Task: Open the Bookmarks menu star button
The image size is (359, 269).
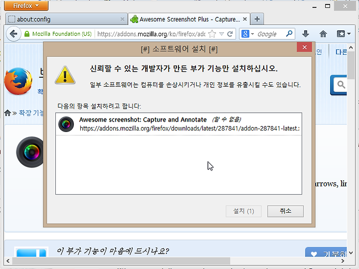Action: (x=344, y=34)
